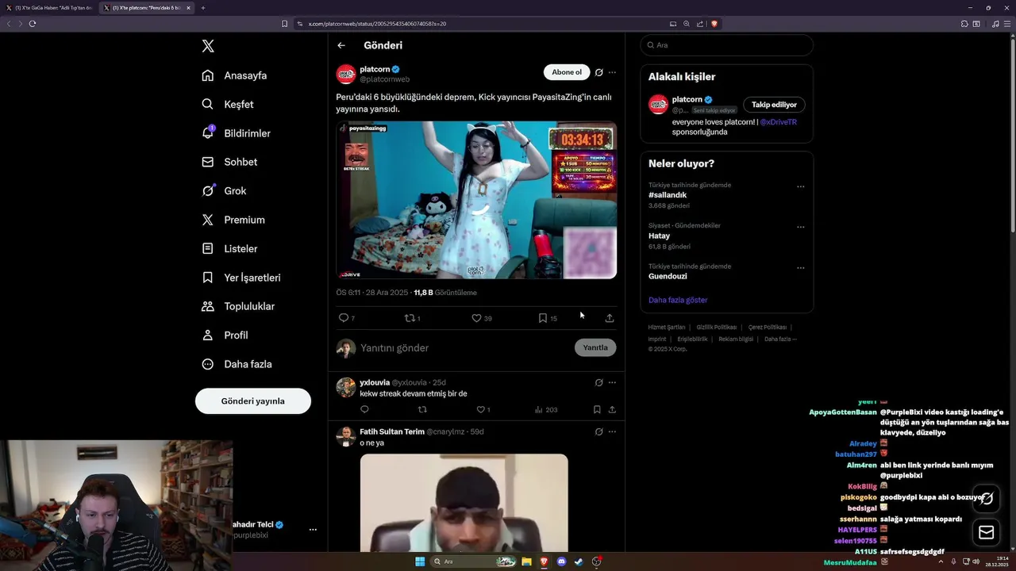
Task: Open more options on platcorn post
Action: [x=612, y=72]
